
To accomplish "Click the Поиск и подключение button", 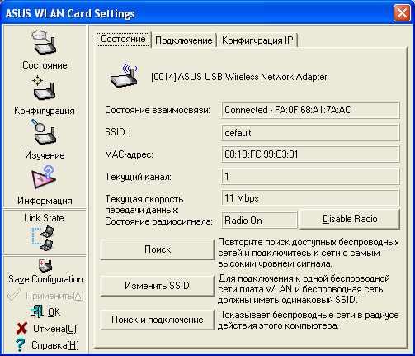I will (x=158, y=320).
